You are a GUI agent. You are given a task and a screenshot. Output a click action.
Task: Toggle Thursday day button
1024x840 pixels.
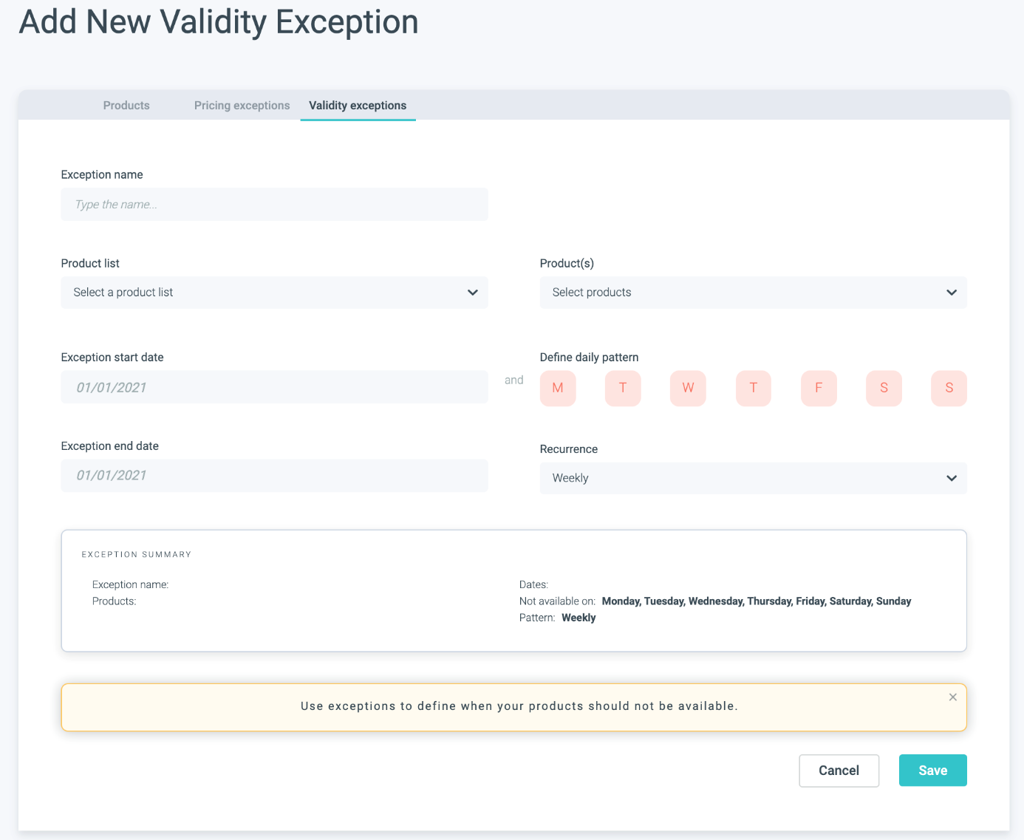coord(754,388)
